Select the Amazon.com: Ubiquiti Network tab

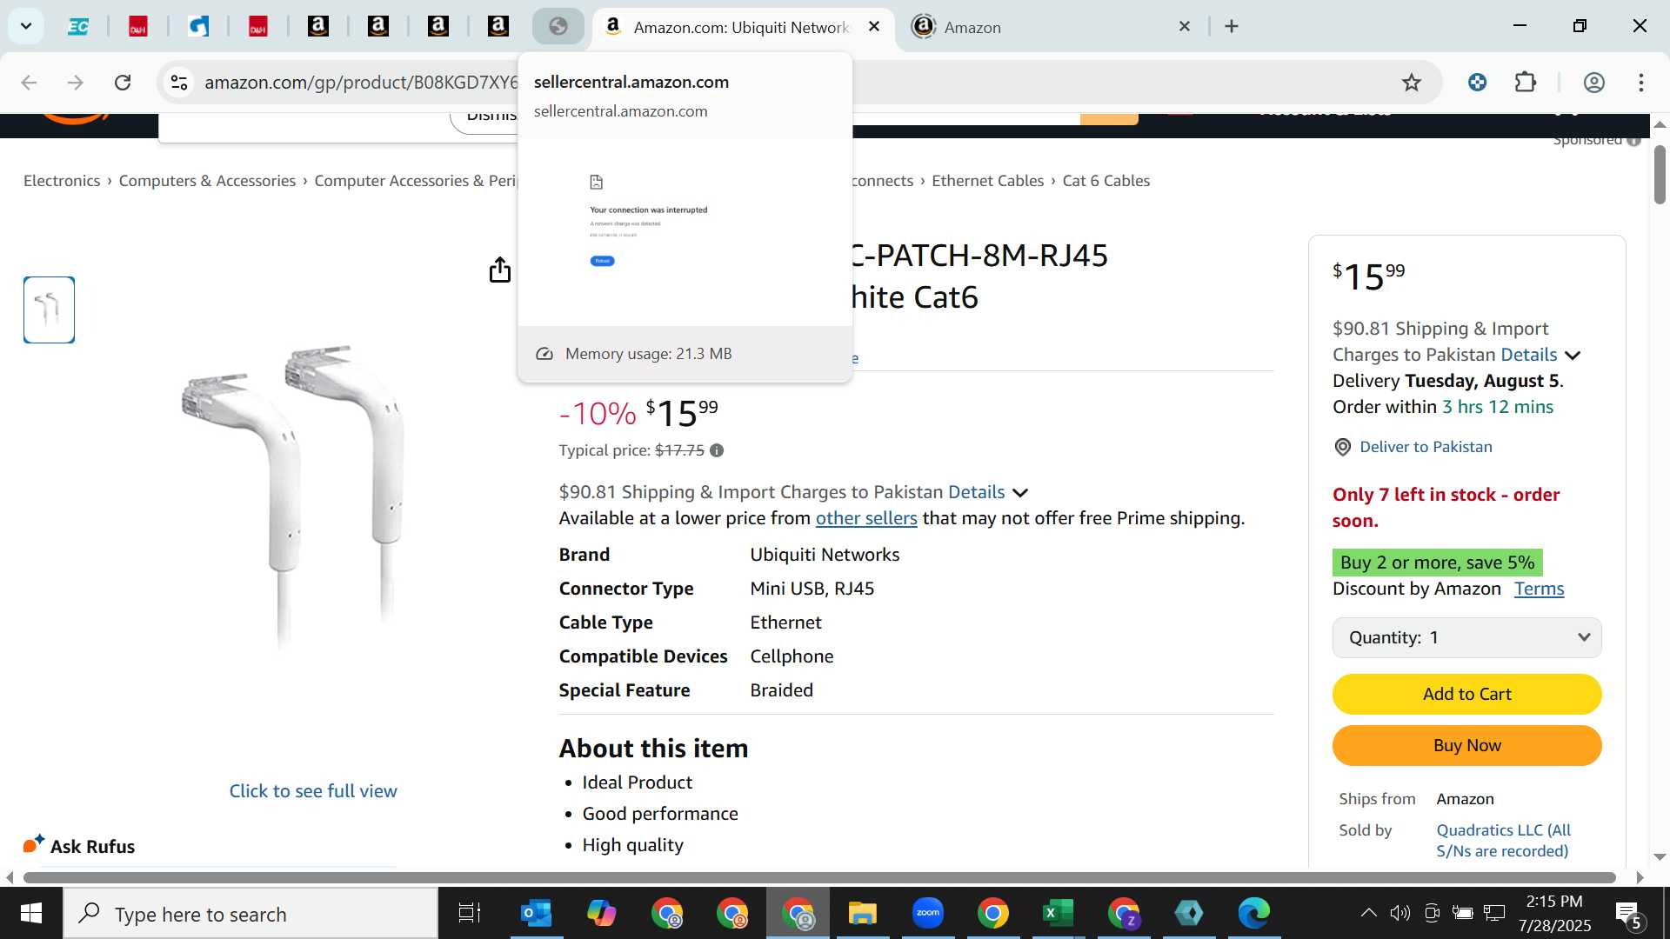point(741,27)
